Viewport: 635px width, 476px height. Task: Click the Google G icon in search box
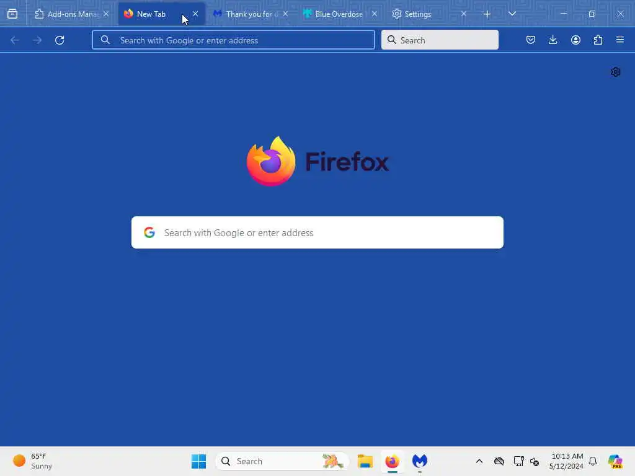coord(149,232)
